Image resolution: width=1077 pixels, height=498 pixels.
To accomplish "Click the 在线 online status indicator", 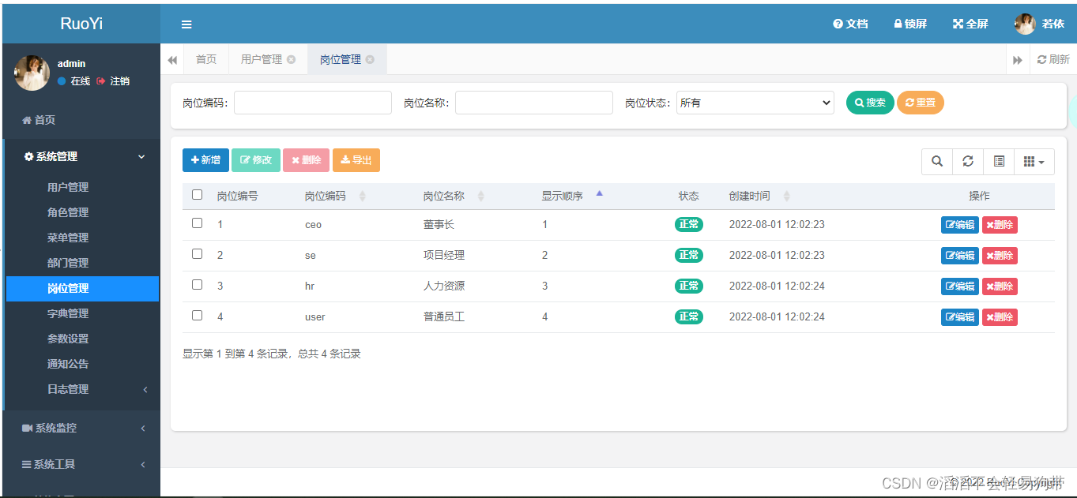I will coord(73,81).
